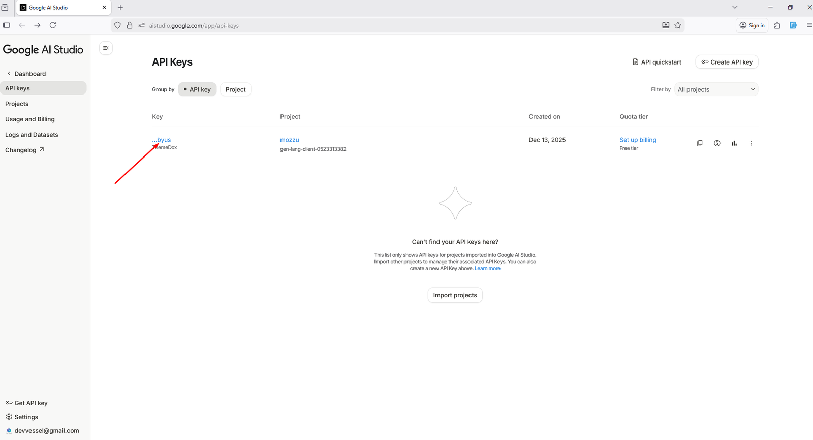
Task: Open Usage and Billing section
Action: click(x=30, y=119)
